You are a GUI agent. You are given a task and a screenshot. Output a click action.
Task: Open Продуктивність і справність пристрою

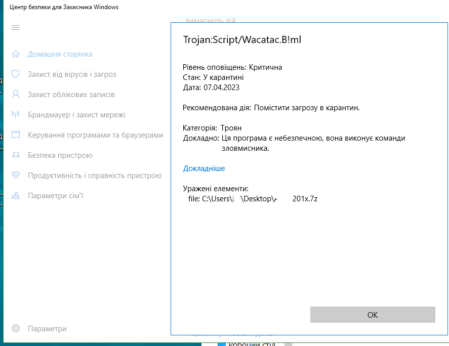tap(95, 176)
